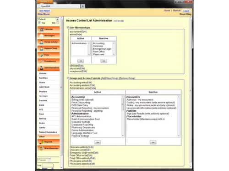This screenshot has width=229, height=171.
Task: Click the Procedures icon
Action: 41,62
